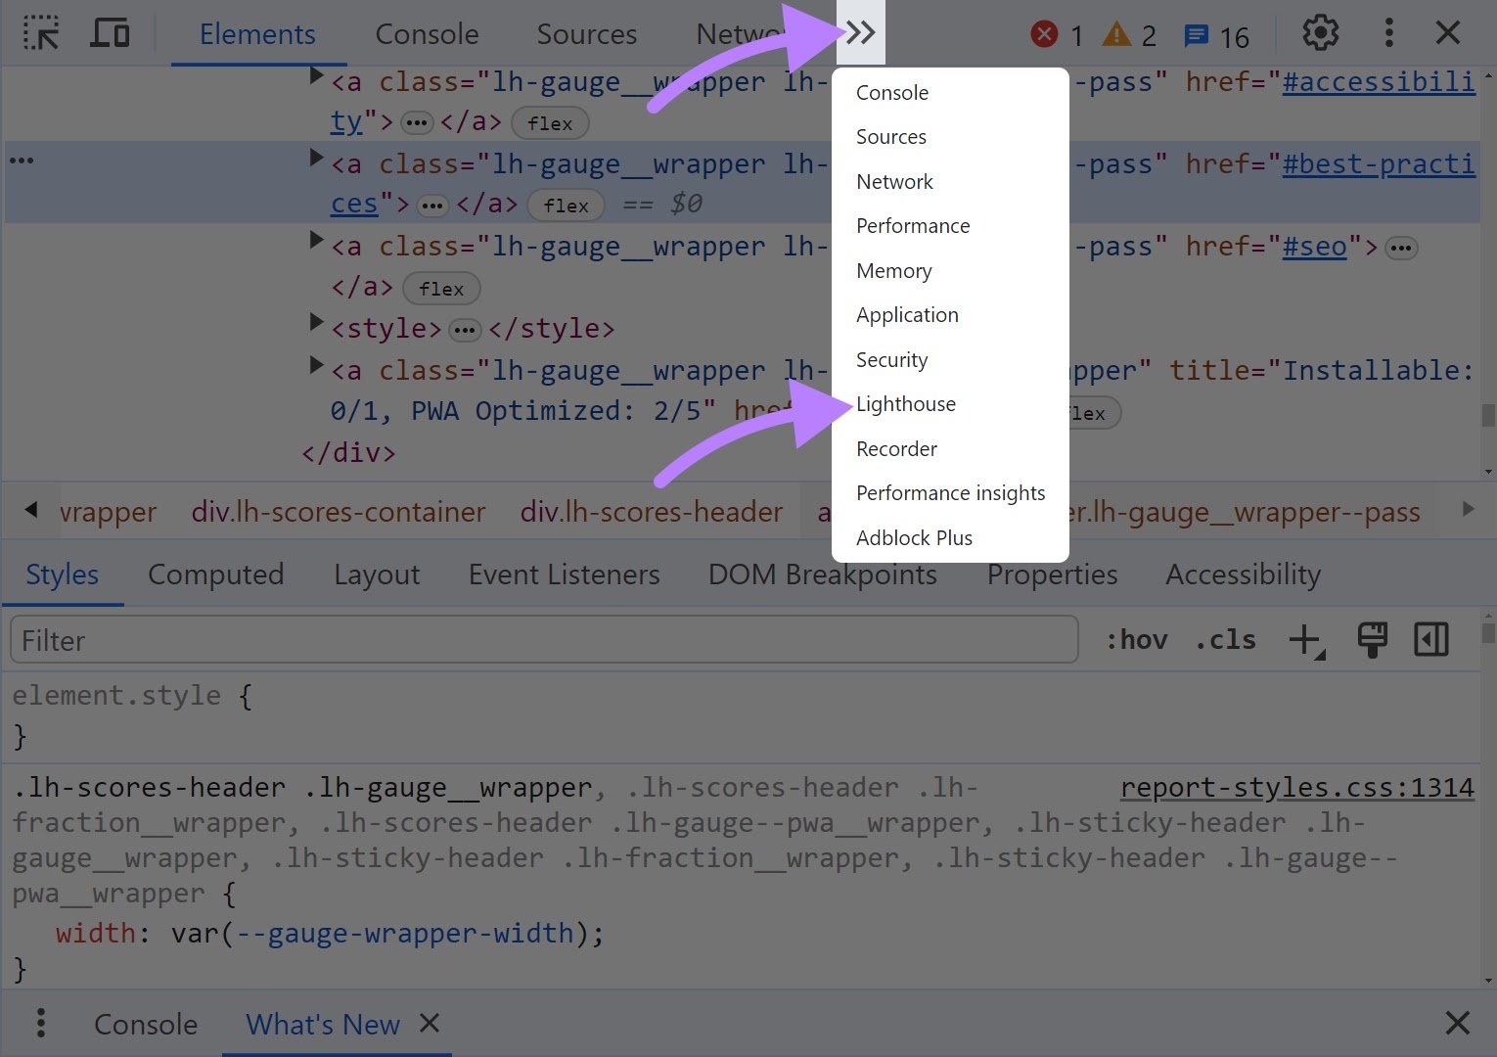Screen dimensions: 1497x1057
Task: Toggle rendering emulations paintbrush icon
Action: click(x=1372, y=640)
